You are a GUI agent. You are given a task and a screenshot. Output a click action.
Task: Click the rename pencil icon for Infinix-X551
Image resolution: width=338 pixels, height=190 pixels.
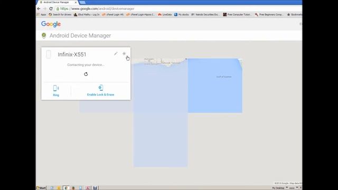116,54
